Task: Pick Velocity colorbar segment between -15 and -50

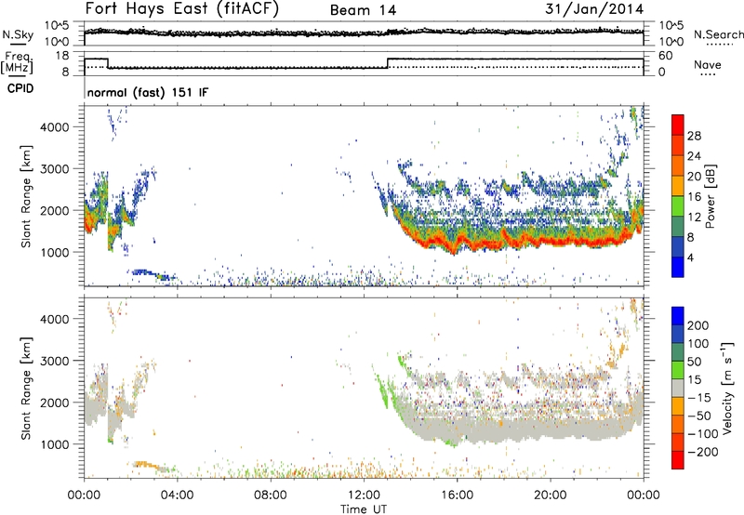Action: click(x=678, y=406)
